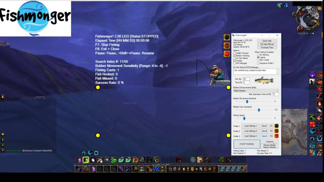Screen dimensions: 324x182
Task: Click the action bar page up arrow
Action: point(162,167)
